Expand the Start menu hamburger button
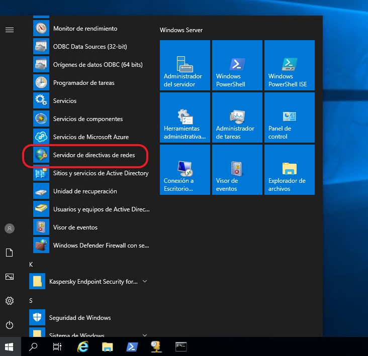 pos(10,30)
